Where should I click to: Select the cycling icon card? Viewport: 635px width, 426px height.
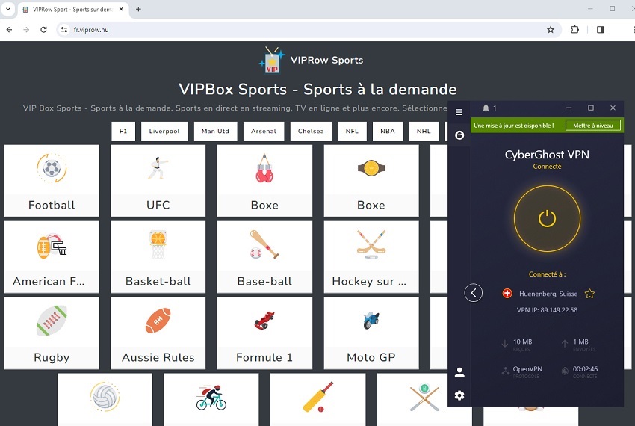211,400
